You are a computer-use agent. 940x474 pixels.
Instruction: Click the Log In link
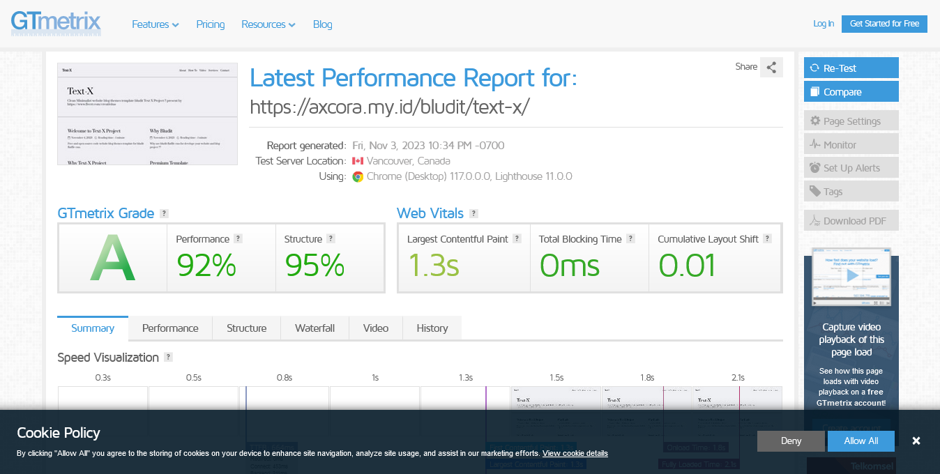pos(824,24)
